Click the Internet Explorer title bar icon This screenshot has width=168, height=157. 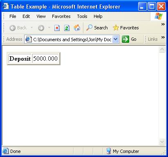pos(6,6)
